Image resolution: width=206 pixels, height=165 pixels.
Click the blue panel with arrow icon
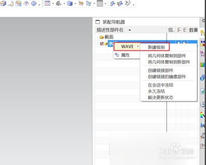pos(112,3)
